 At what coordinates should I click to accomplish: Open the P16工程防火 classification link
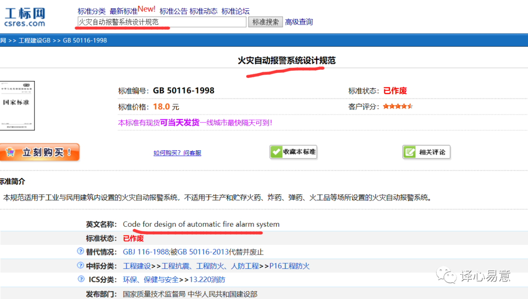[289, 266]
